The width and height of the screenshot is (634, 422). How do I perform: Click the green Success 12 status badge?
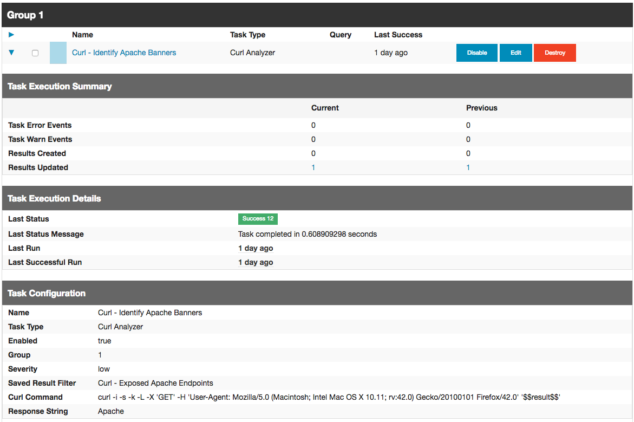point(258,219)
